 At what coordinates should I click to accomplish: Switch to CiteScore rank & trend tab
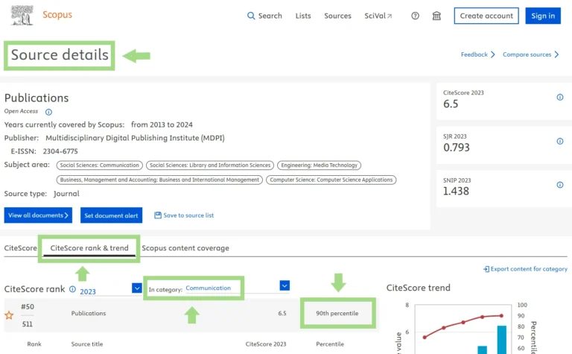point(89,248)
